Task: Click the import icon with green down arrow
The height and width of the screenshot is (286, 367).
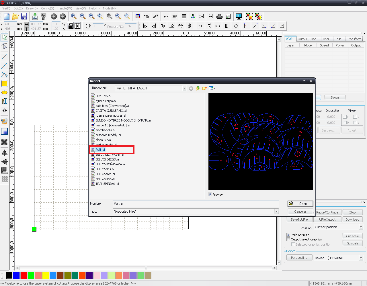Action: (x=35, y=16)
